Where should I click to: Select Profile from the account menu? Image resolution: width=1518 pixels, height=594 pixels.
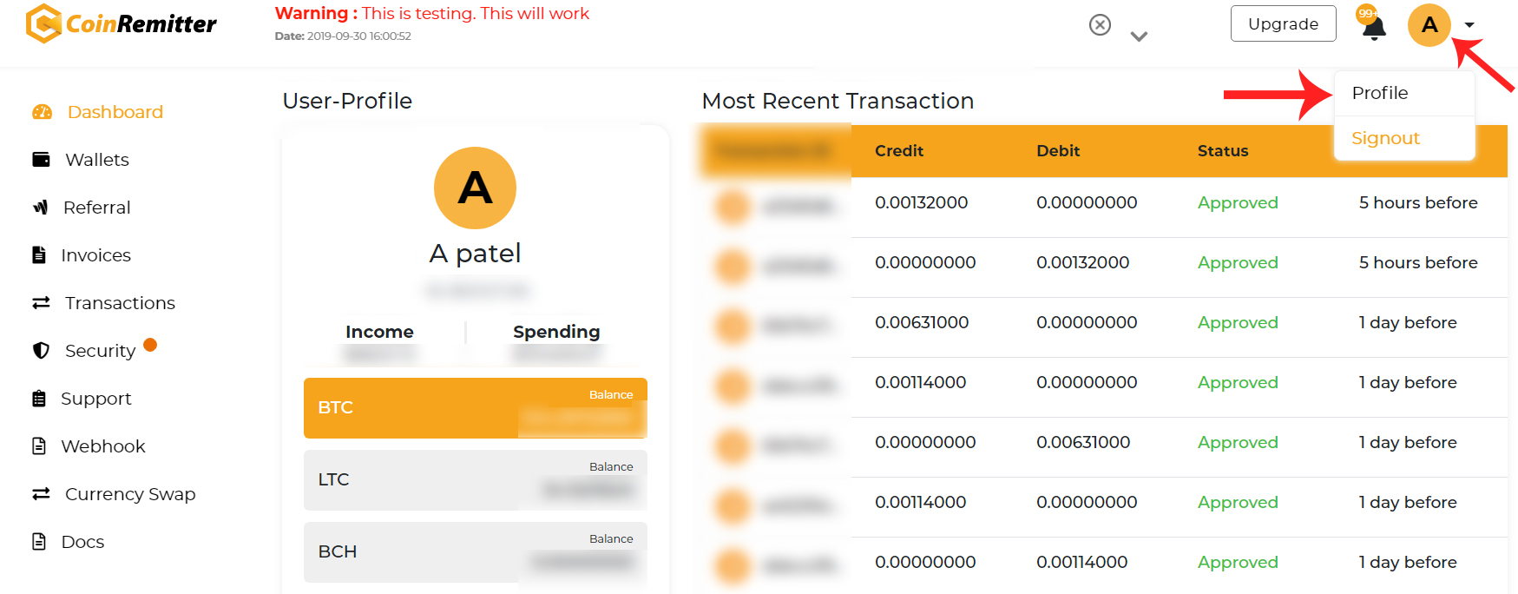coord(1380,93)
